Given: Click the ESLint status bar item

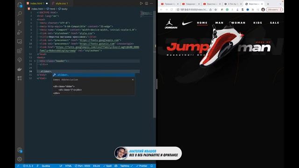Looking at the screenshot, I should [x=97, y=166].
